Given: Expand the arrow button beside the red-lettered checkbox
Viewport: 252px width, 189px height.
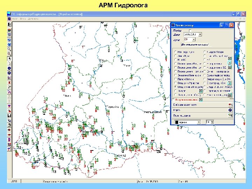Looking at the screenshot, I should [x=201, y=100].
